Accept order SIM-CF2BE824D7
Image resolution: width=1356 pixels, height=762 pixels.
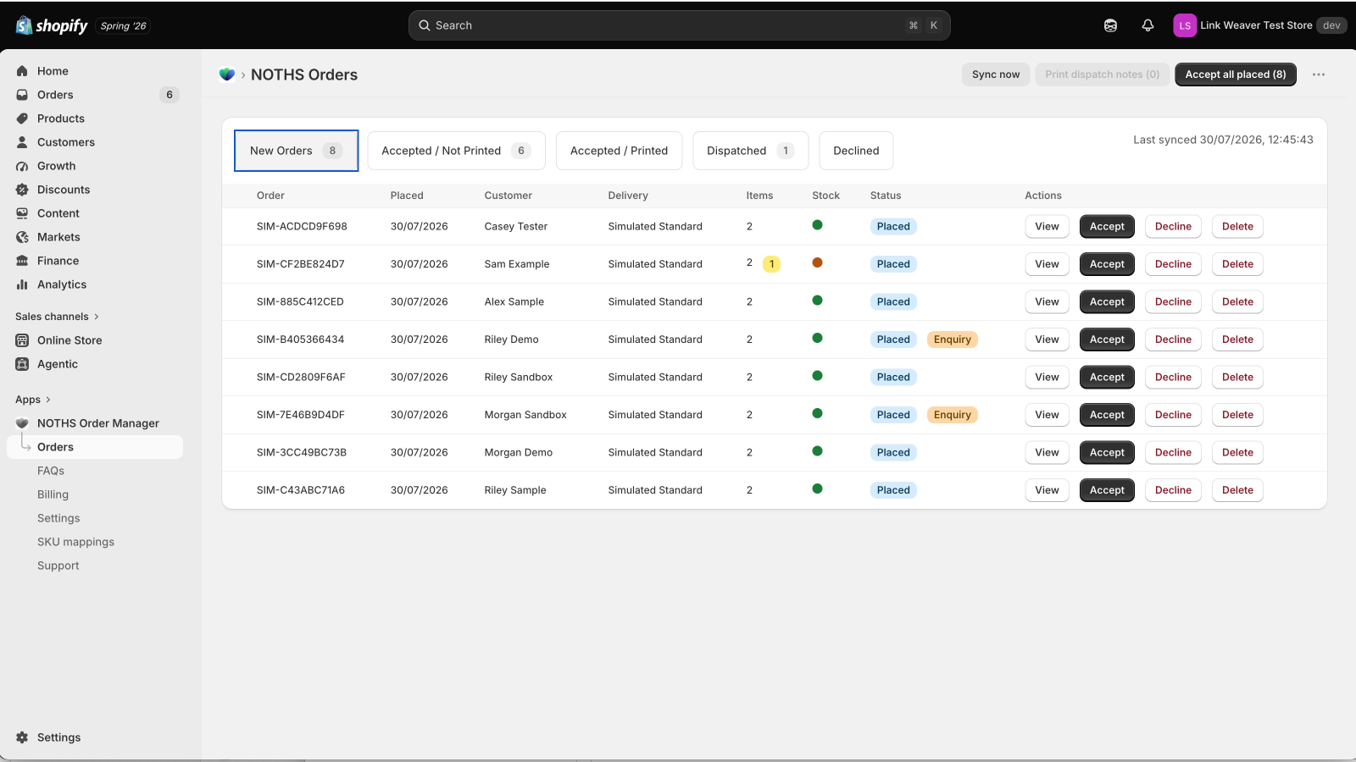click(1107, 264)
